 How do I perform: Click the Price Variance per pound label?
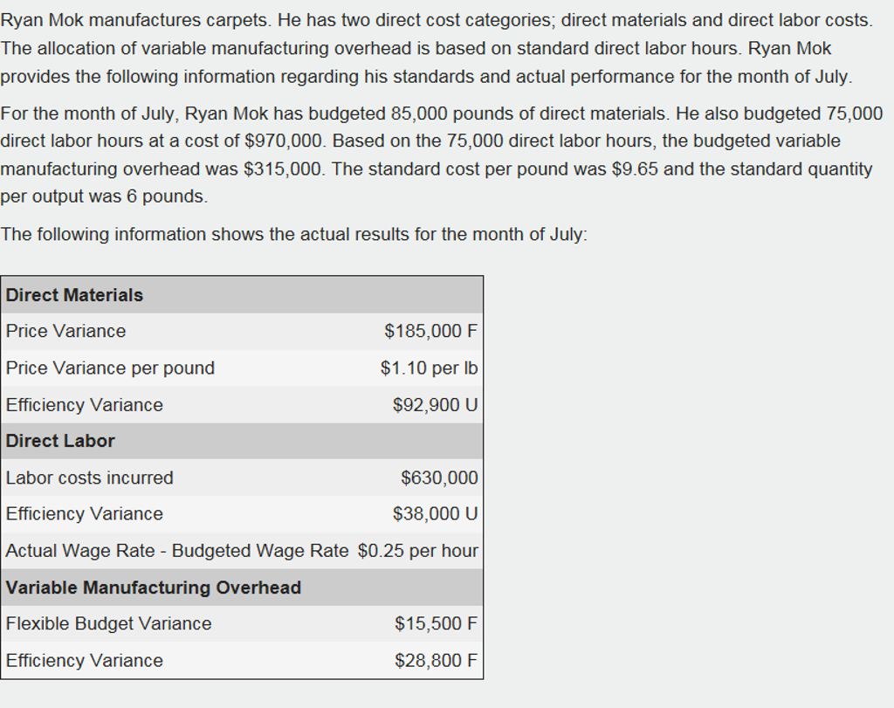coord(110,368)
